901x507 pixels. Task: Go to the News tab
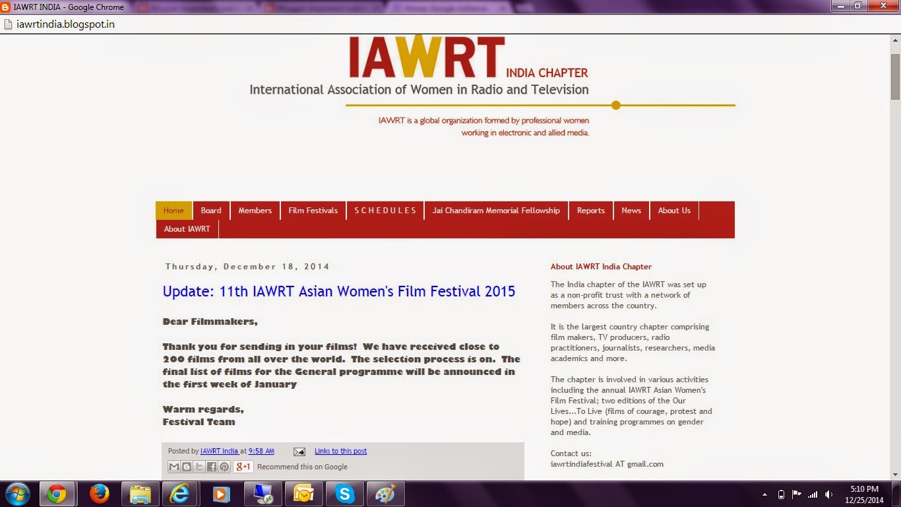pos(631,211)
